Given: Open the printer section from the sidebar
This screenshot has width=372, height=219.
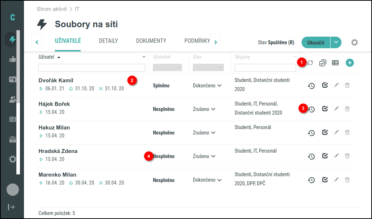Looking at the screenshot, I should point(12,139).
